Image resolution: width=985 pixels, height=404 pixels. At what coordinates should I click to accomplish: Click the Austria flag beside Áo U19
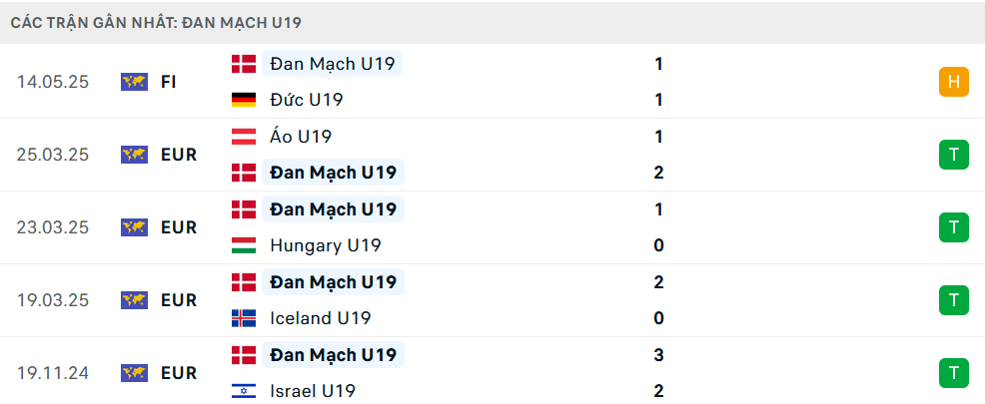tap(244, 136)
